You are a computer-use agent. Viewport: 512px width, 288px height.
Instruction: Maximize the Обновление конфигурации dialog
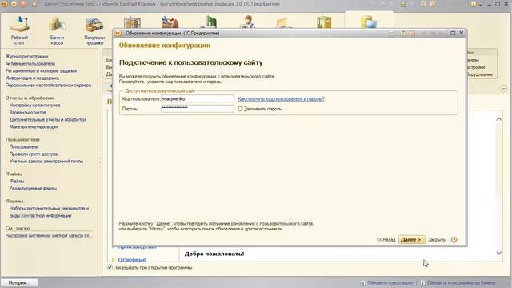453,33
